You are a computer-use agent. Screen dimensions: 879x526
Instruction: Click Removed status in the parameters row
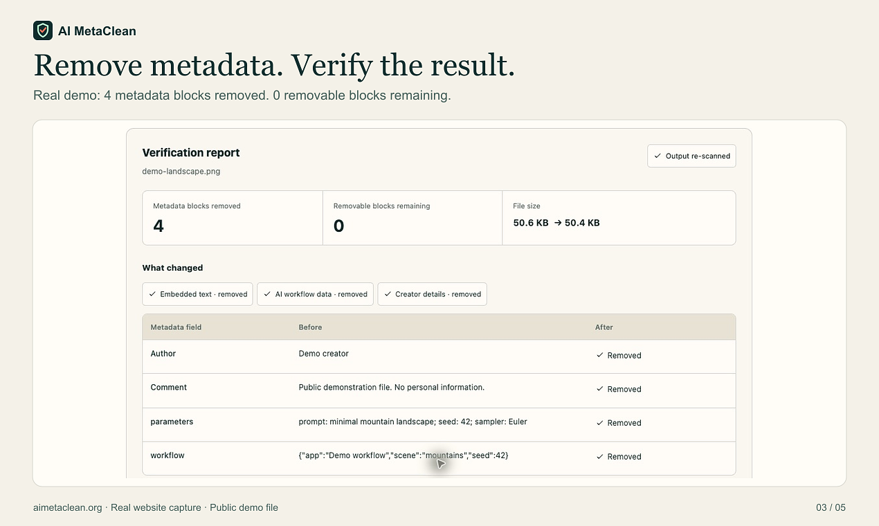pos(624,423)
